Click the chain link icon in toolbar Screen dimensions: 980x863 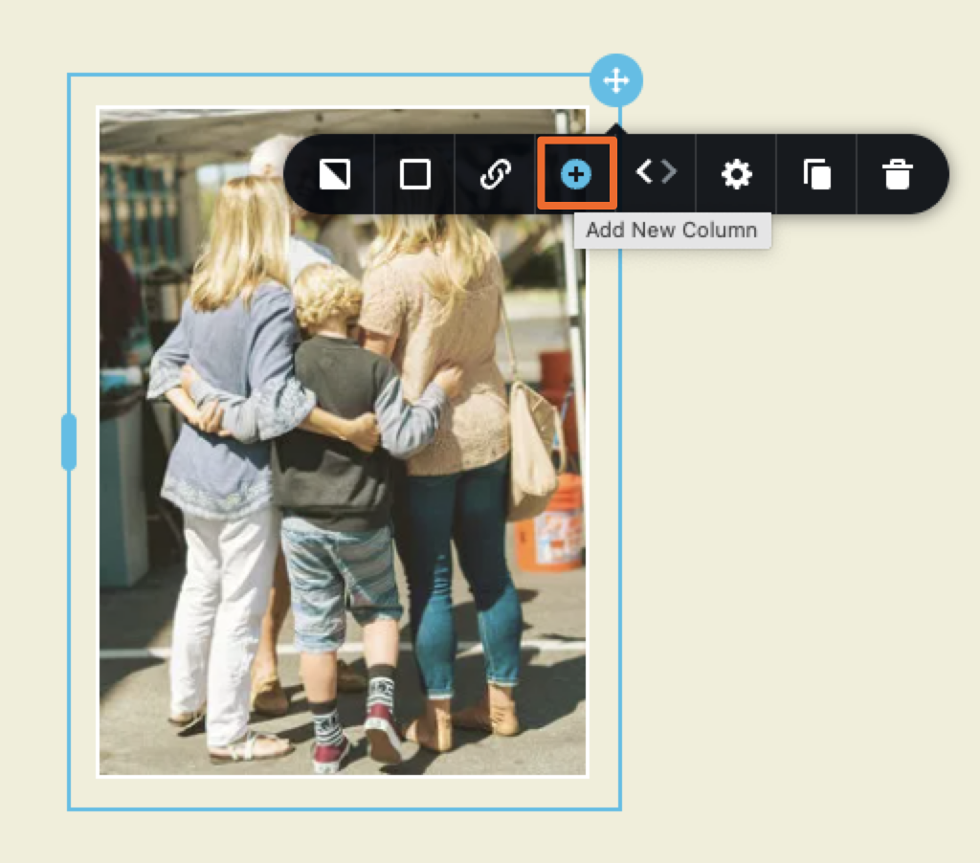[x=495, y=174]
